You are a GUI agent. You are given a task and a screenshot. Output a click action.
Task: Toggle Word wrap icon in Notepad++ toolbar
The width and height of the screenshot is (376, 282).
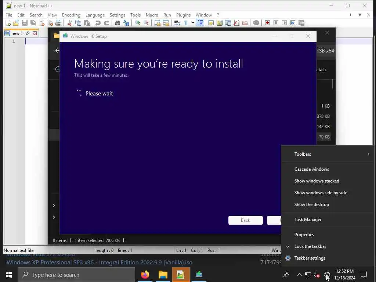tap(177, 23)
